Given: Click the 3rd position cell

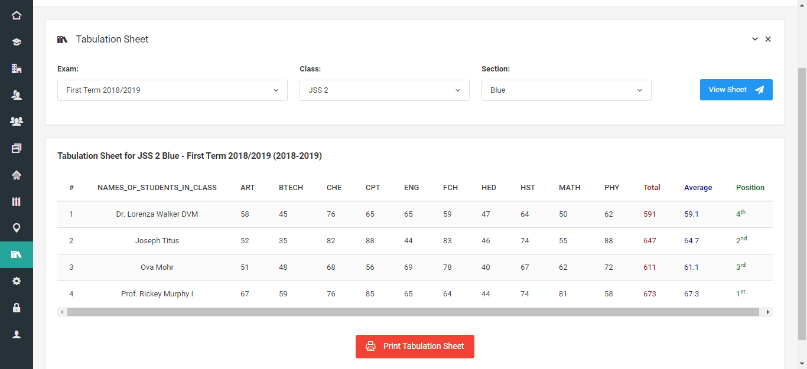Looking at the screenshot, I should pyautogui.click(x=741, y=267).
